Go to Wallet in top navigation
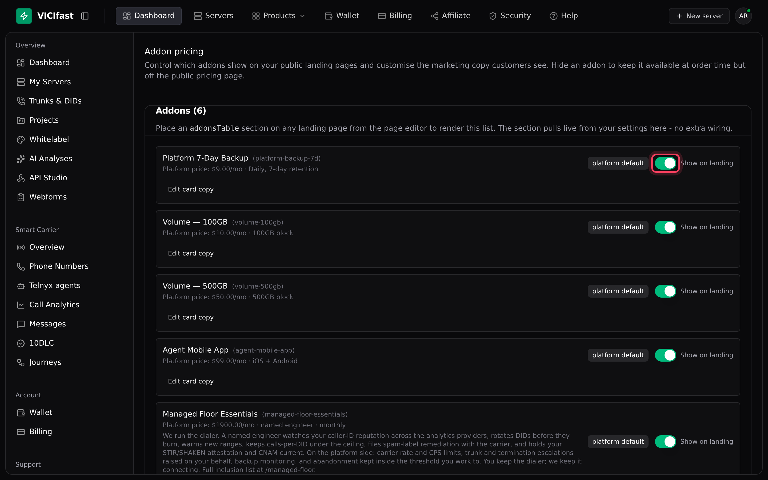This screenshot has width=768, height=480. tap(342, 16)
